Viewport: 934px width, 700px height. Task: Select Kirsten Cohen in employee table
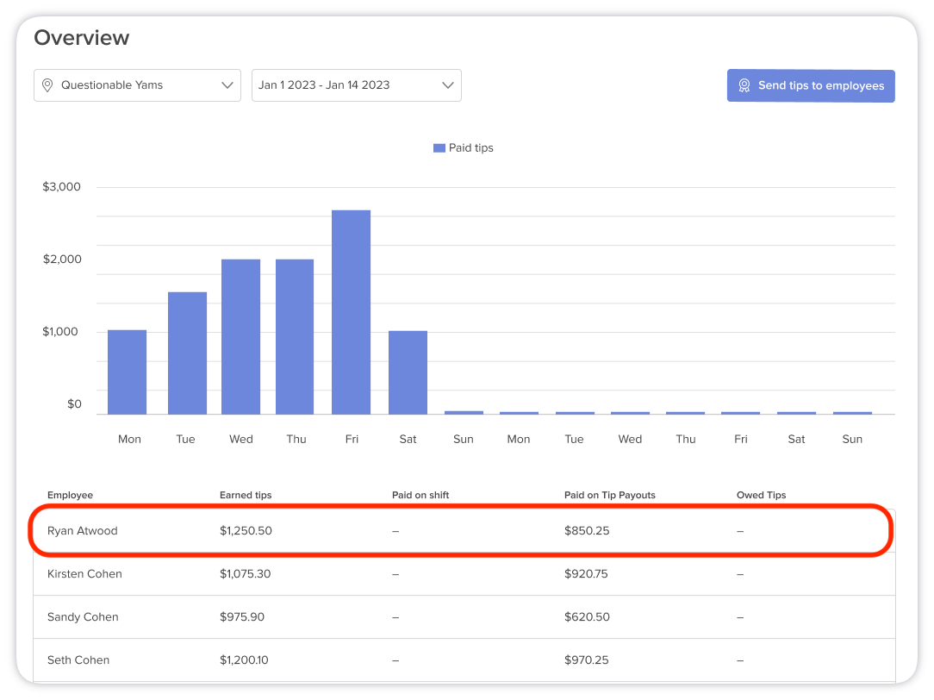coord(84,574)
